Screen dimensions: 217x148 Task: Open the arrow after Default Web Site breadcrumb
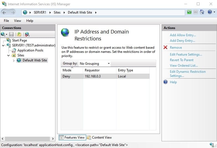96,12
